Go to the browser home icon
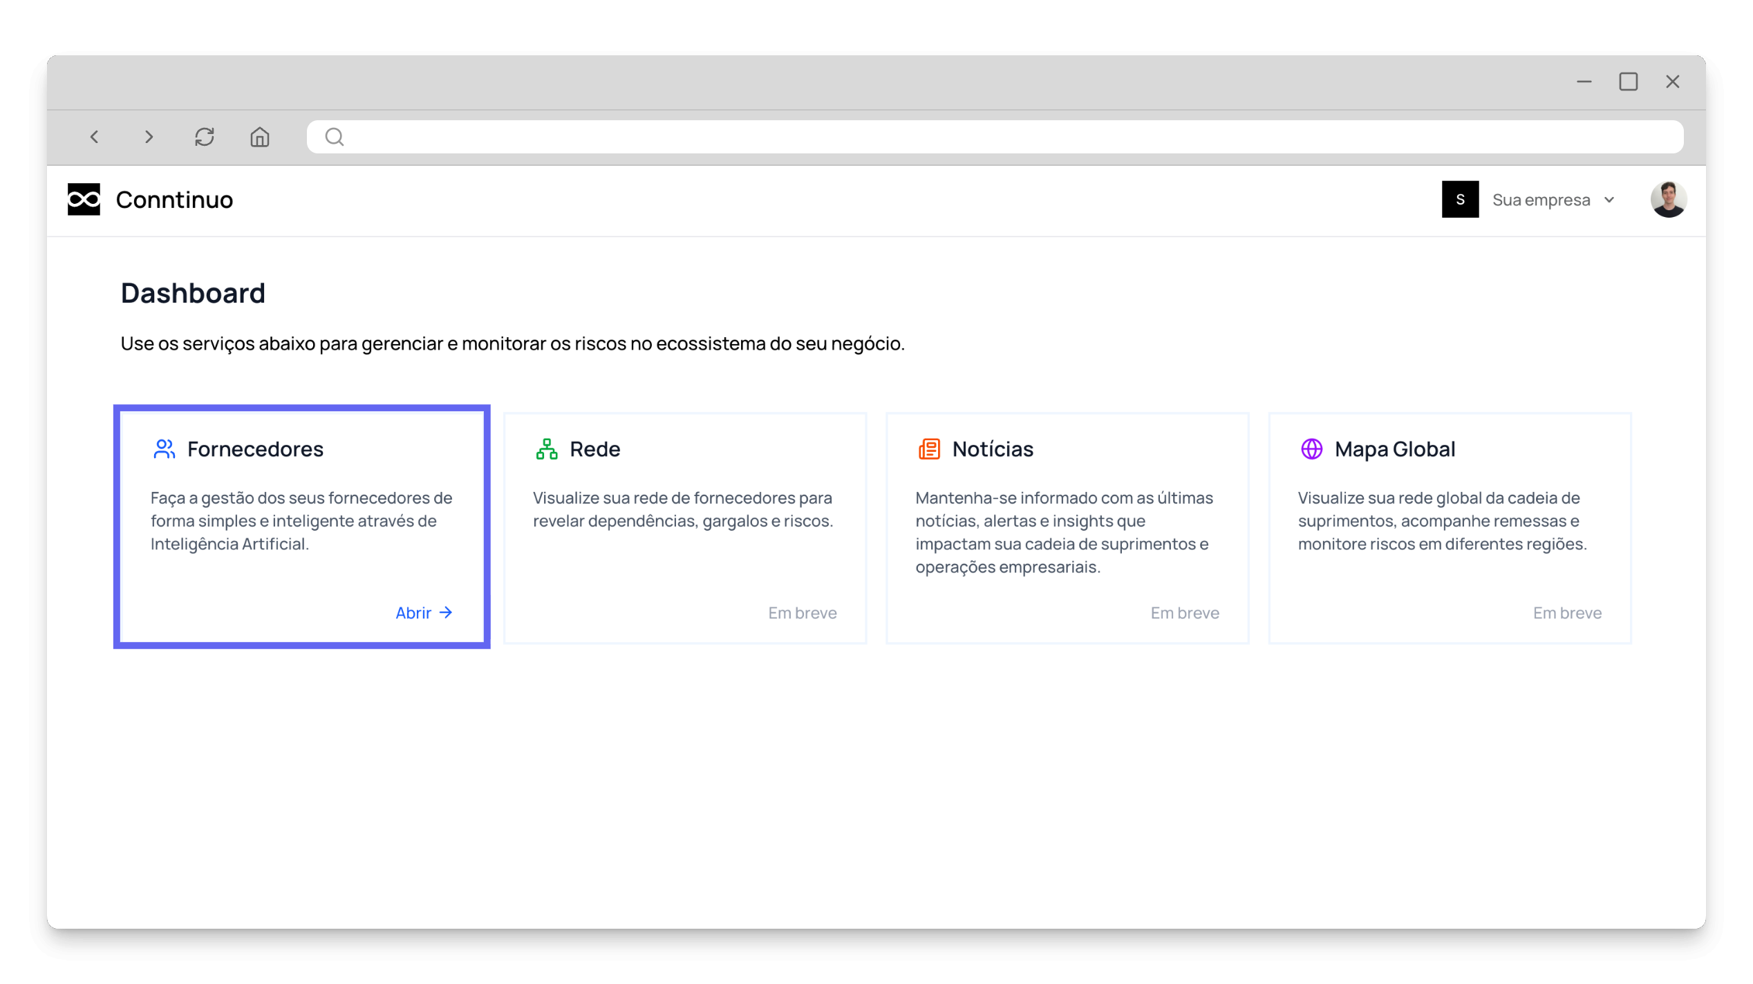 pyautogui.click(x=259, y=137)
